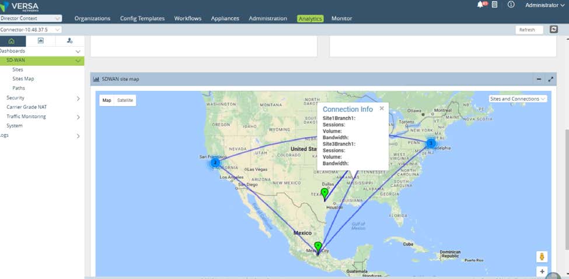Select the home icon tab in sidebar
Image resolution: width=569 pixels, height=279 pixels.
point(11,41)
